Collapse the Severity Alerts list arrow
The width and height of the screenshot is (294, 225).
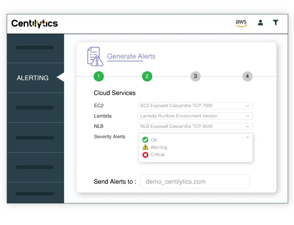pos(247,137)
